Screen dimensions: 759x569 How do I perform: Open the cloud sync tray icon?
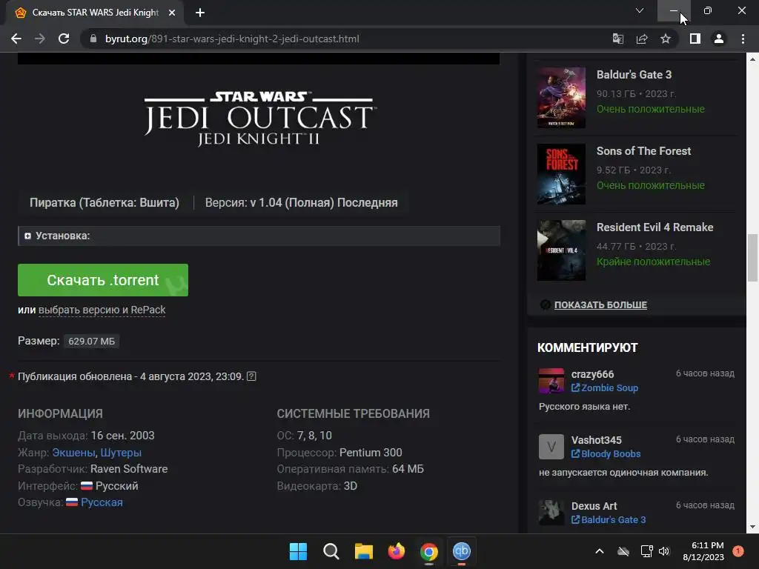623,551
